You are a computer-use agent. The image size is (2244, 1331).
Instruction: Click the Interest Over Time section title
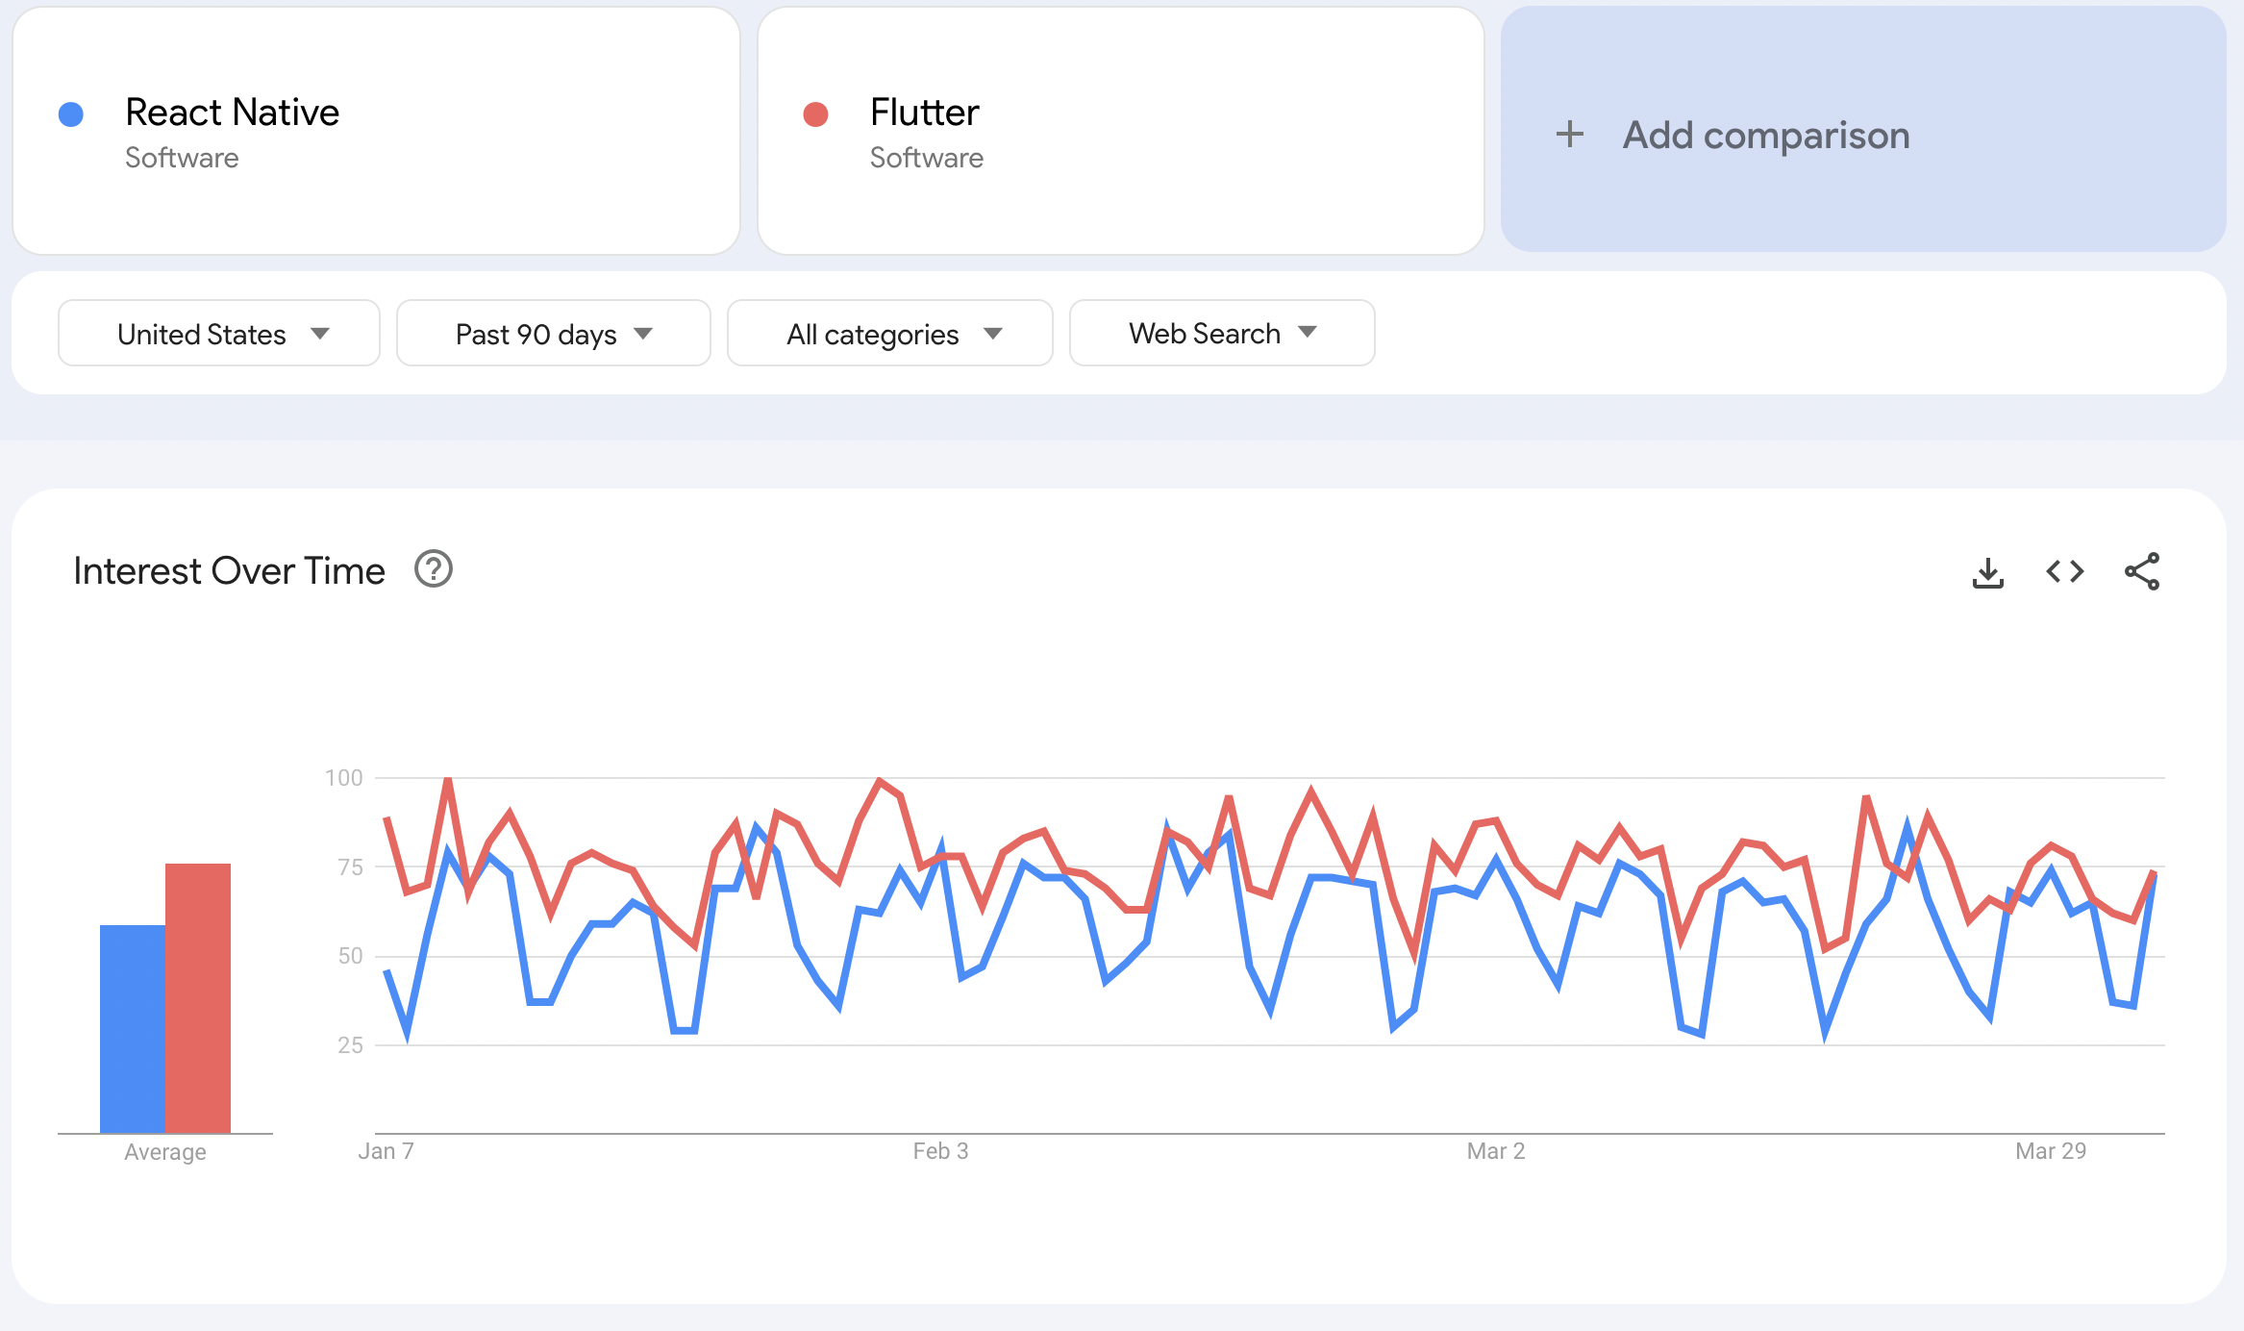click(x=229, y=569)
